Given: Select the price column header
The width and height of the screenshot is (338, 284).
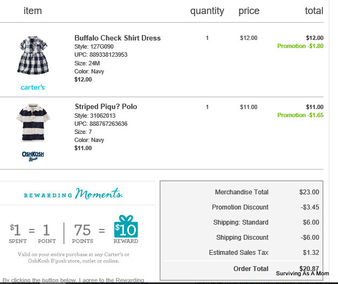Looking at the screenshot, I should pos(249,11).
